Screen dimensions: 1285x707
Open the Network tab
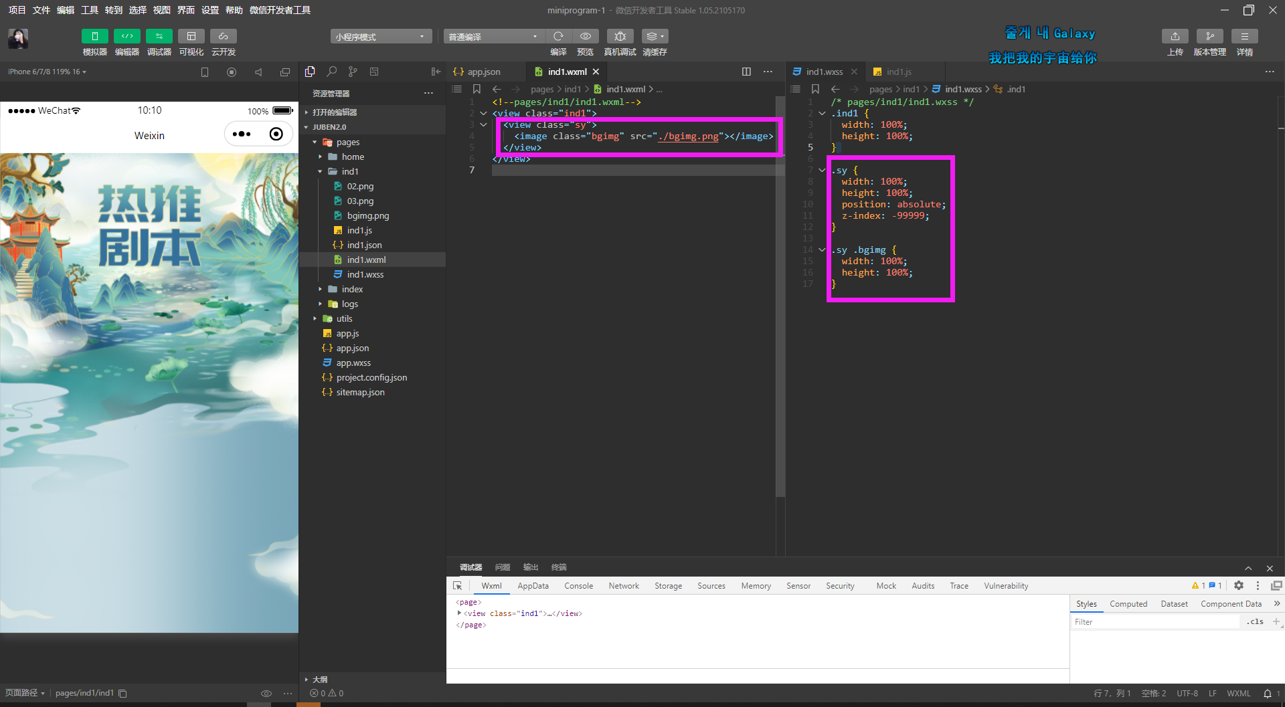point(624,586)
